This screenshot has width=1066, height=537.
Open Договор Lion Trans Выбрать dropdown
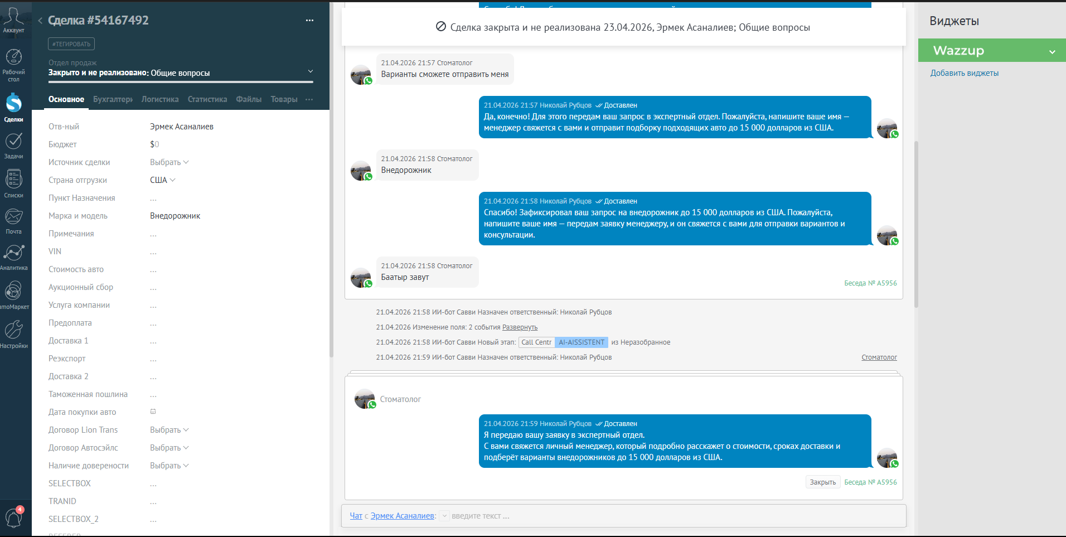169,430
